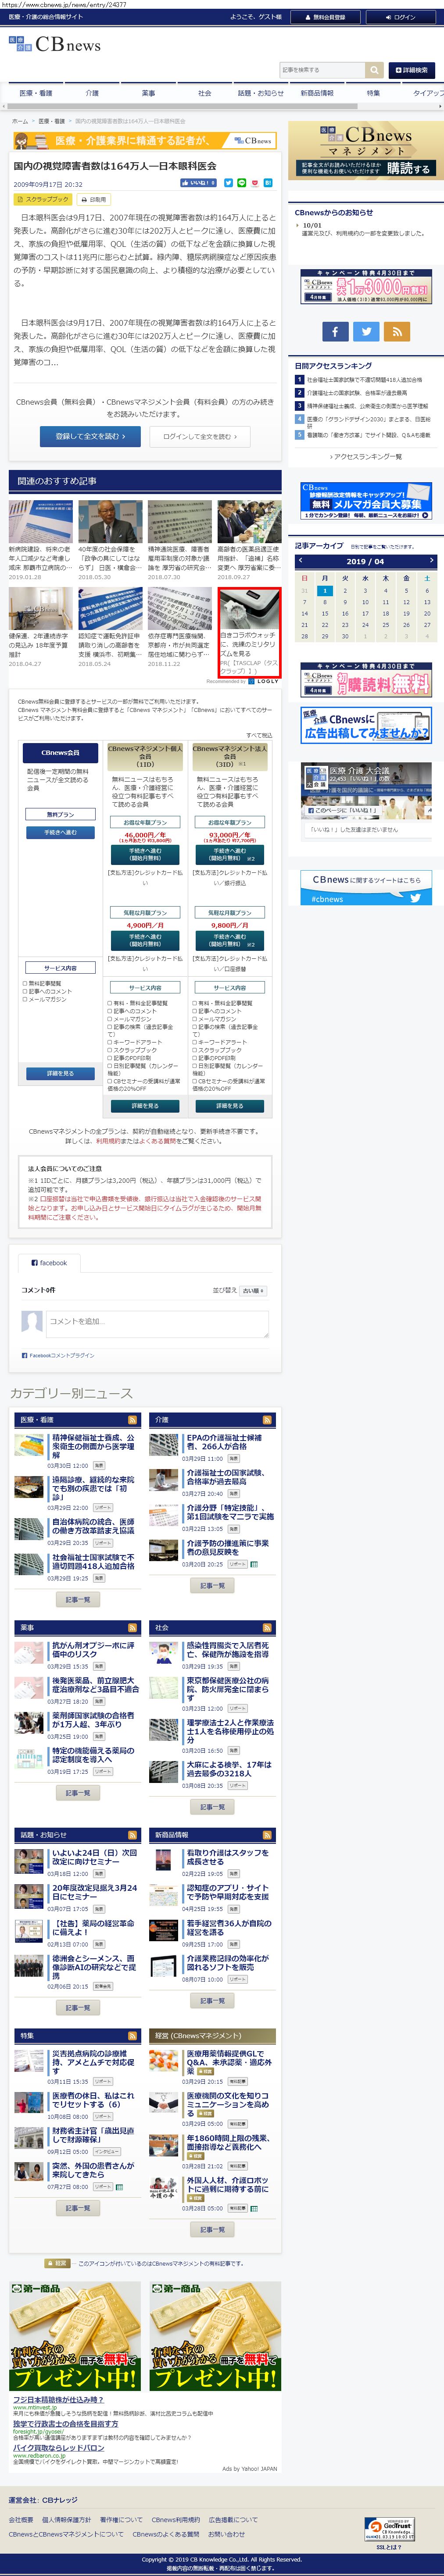Image resolution: width=444 pixels, height=2576 pixels.
Task: Open the RSS icon for 社会 category
Action: pos(267,1628)
